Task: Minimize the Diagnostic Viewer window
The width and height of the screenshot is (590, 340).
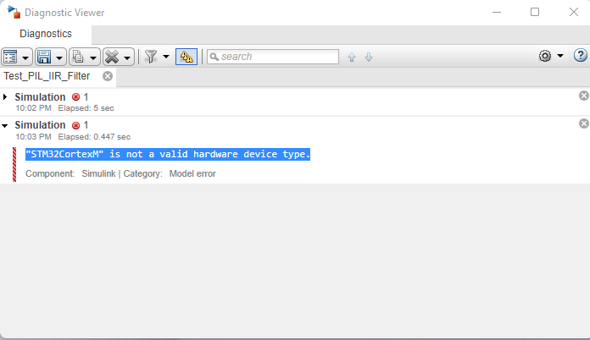Action: (x=497, y=12)
